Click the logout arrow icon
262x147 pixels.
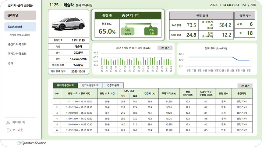click(x=8, y=130)
